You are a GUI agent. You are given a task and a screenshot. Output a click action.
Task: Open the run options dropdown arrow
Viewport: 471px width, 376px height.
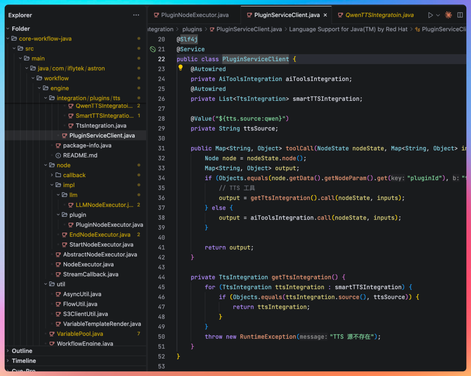point(438,15)
